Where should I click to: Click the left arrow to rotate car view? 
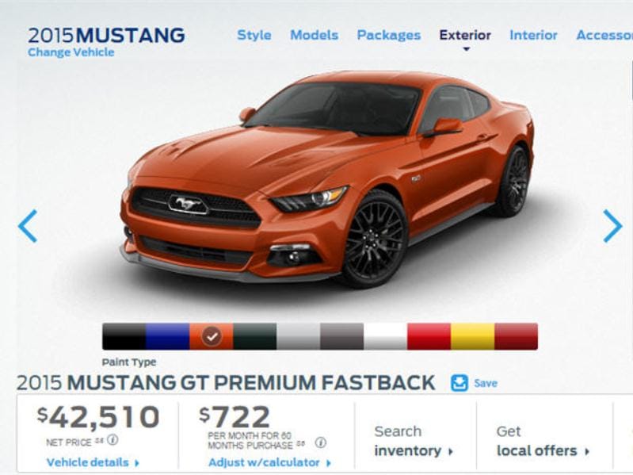28,226
